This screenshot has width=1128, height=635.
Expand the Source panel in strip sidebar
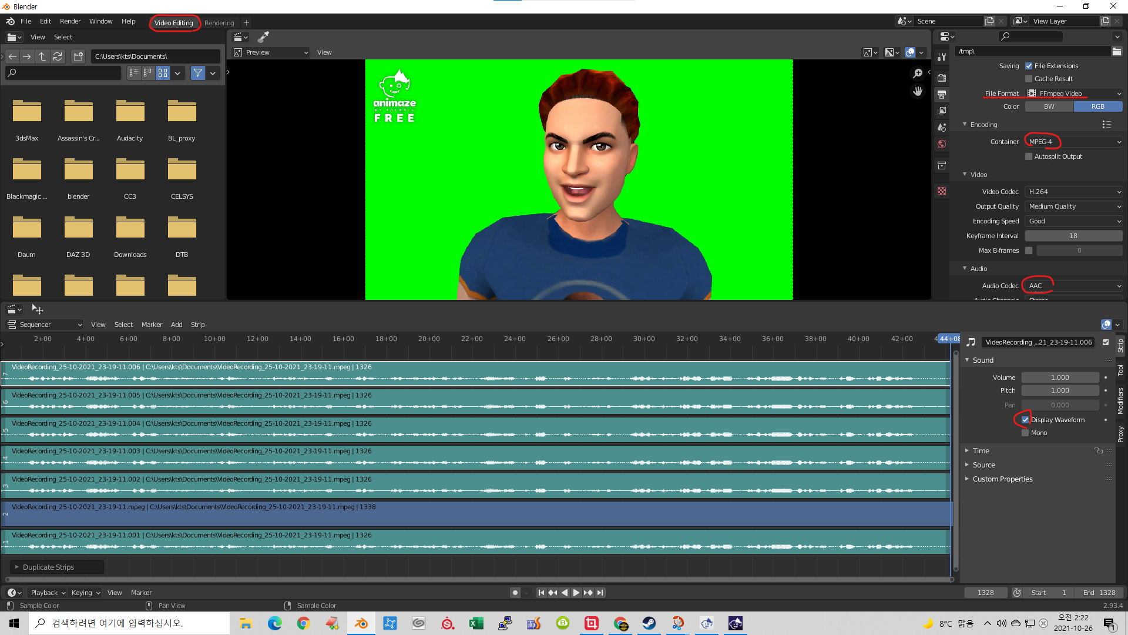point(983,465)
